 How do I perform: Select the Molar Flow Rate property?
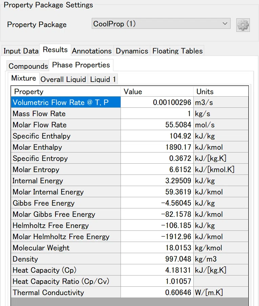[66, 125]
